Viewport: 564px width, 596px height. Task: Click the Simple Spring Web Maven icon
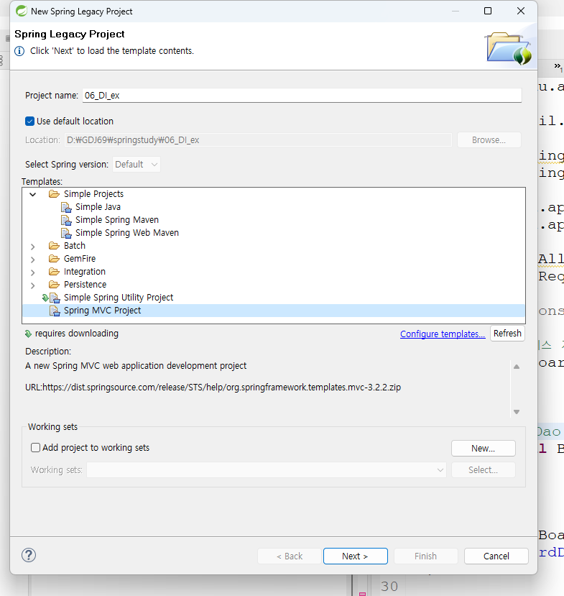pyautogui.click(x=66, y=233)
